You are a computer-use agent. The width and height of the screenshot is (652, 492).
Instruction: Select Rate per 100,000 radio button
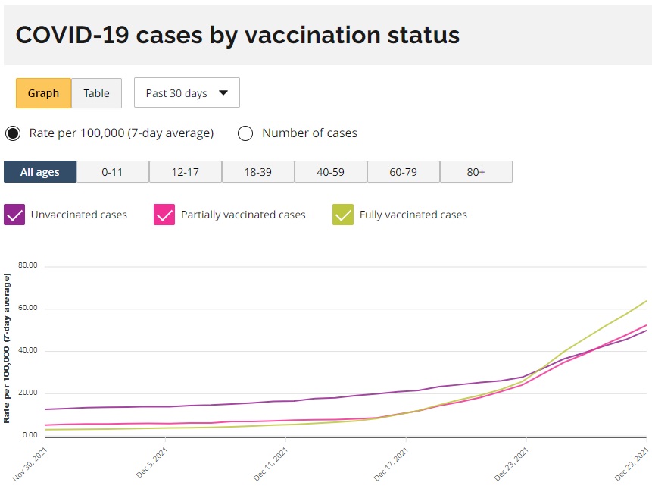(x=13, y=133)
